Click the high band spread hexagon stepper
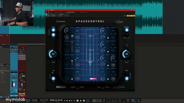Image resolution: width=184 pixels, height=103 pixels. 77,37
